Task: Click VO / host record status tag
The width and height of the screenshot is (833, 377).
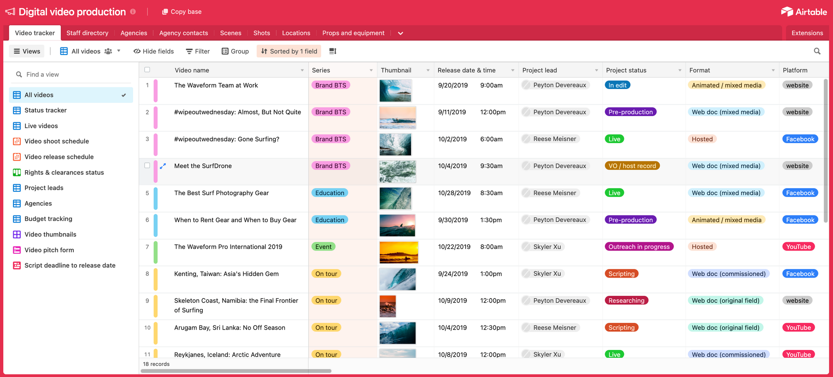Action: (632, 166)
